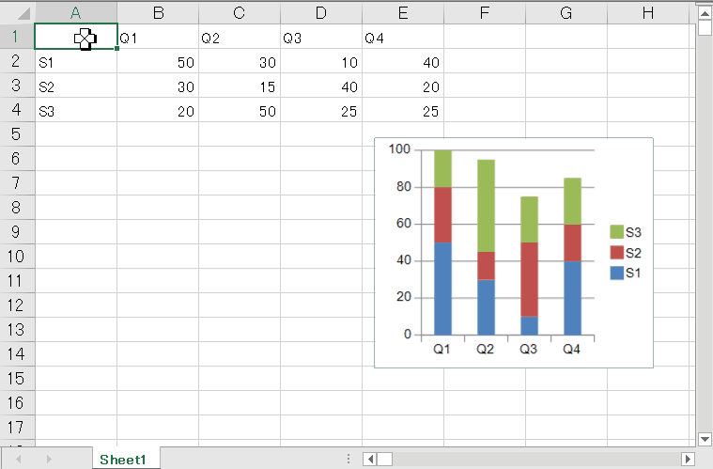The height and width of the screenshot is (469, 713).
Task: Select column C header
Action: [240, 13]
